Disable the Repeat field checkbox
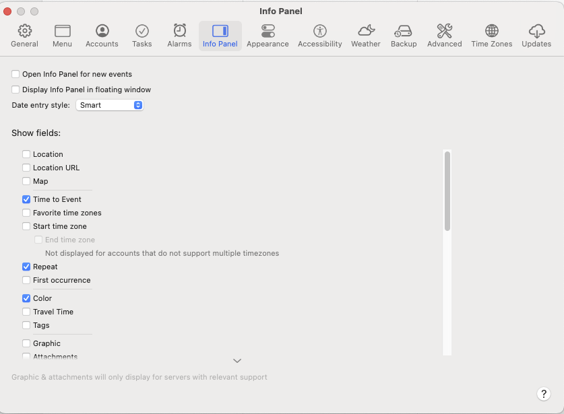 [x=26, y=267]
